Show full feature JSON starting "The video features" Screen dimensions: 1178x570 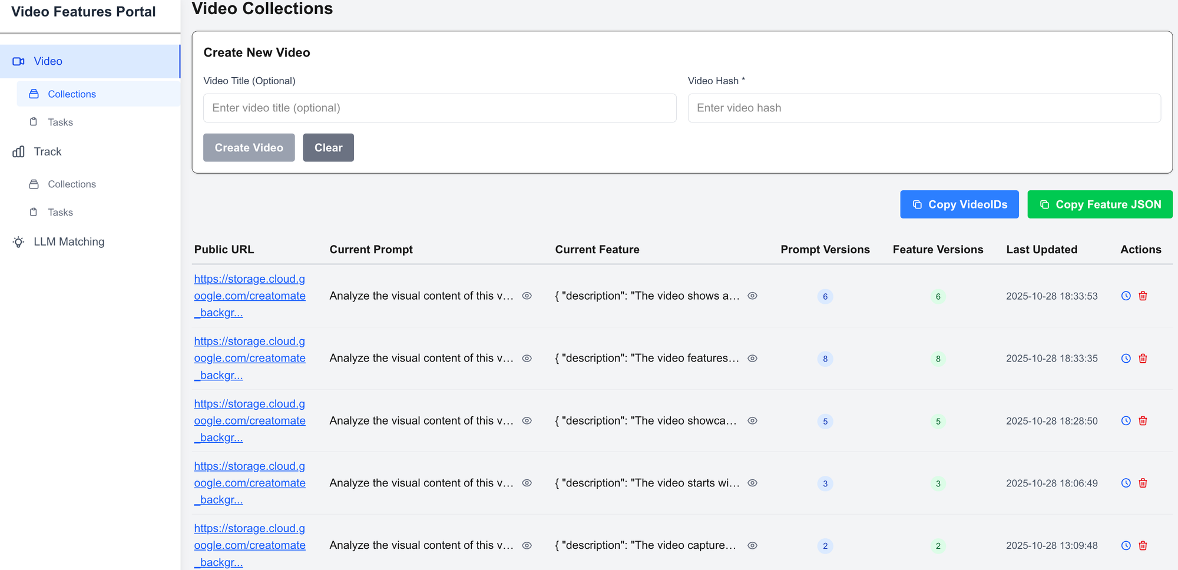point(752,359)
